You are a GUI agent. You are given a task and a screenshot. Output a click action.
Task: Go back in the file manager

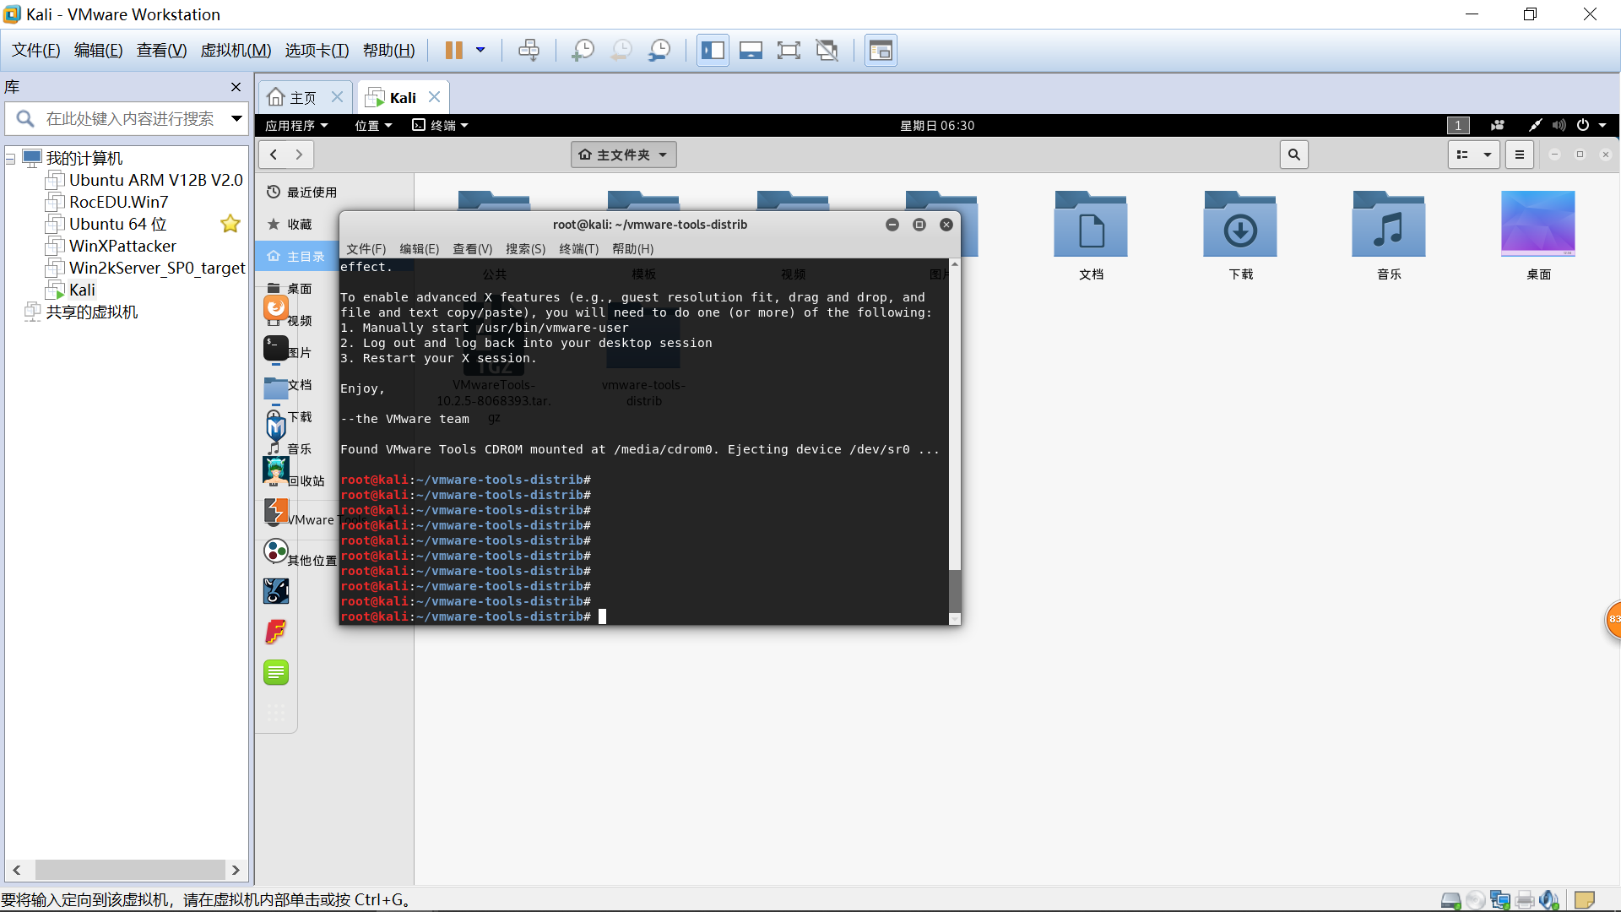point(274,155)
